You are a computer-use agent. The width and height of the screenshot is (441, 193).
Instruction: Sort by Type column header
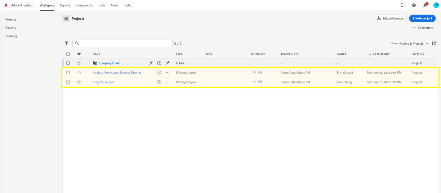(x=179, y=54)
